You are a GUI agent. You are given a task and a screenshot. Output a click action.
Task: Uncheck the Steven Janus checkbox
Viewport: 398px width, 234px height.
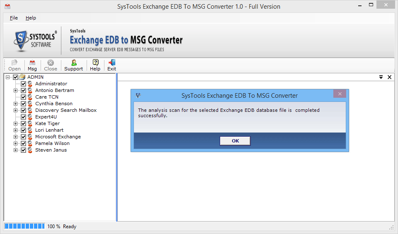tap(23, 150)
